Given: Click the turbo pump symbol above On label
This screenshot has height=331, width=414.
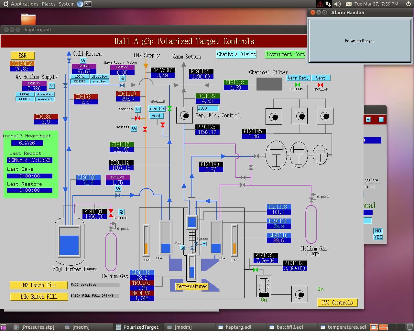Looking at the screenshot, I should (264, 286).
